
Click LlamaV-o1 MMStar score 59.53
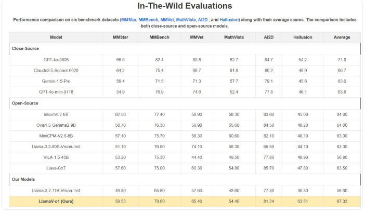[x=120, y=202]
